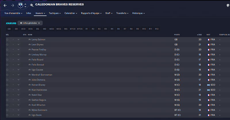Open the Transferts menu
The height and width of the screenshot is (120, 230).
[122, 13]
